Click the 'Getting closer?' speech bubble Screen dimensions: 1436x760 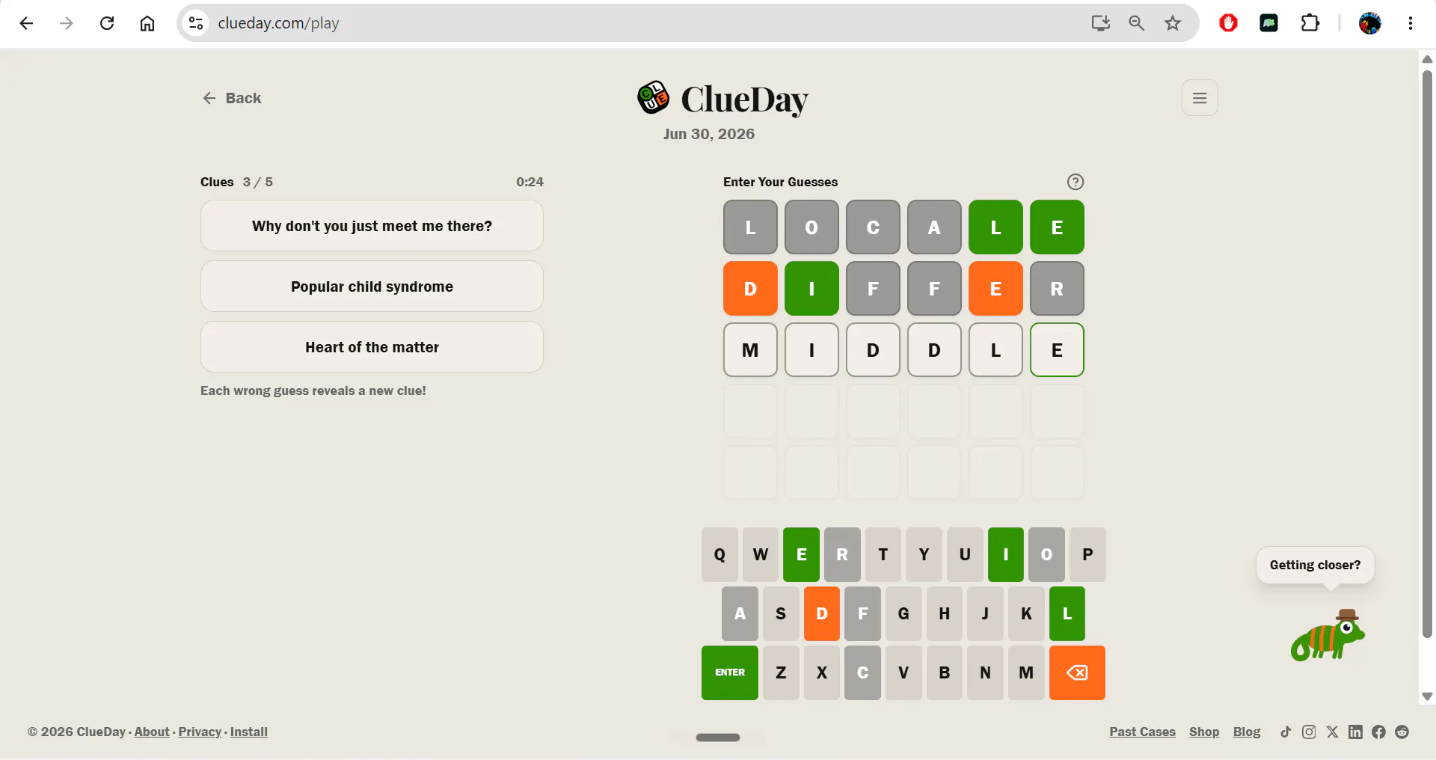[1315, 565]
